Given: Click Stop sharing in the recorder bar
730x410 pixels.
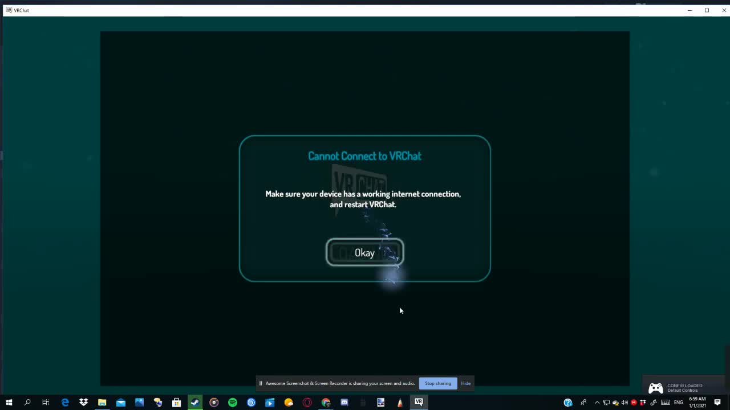Looking at the screenshot, I should [x=438, y=383].
